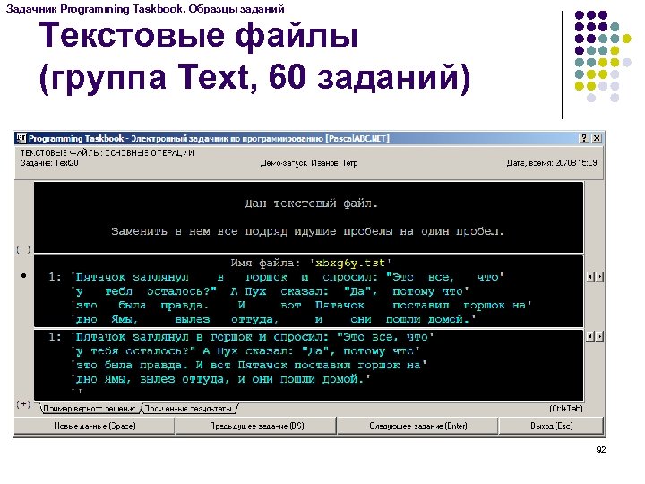This screenshot has width=645, height=484.
Task: Click left scroll arrow of result panel
Action: click(x=590, y=337)
